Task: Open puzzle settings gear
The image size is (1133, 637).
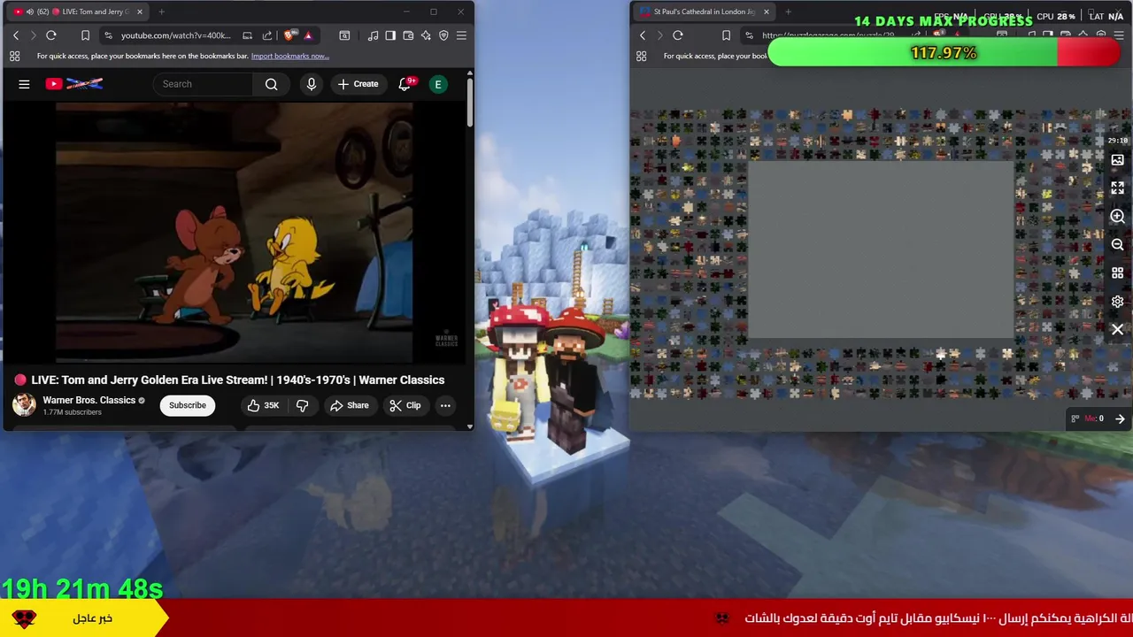Action: tap(1117, 302)
